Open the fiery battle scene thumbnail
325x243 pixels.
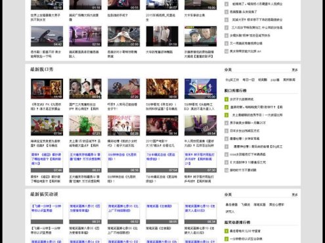162,89
